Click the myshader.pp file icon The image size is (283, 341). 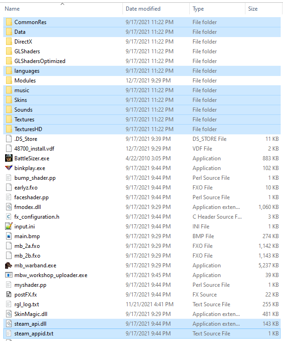(x=9, y=285)
